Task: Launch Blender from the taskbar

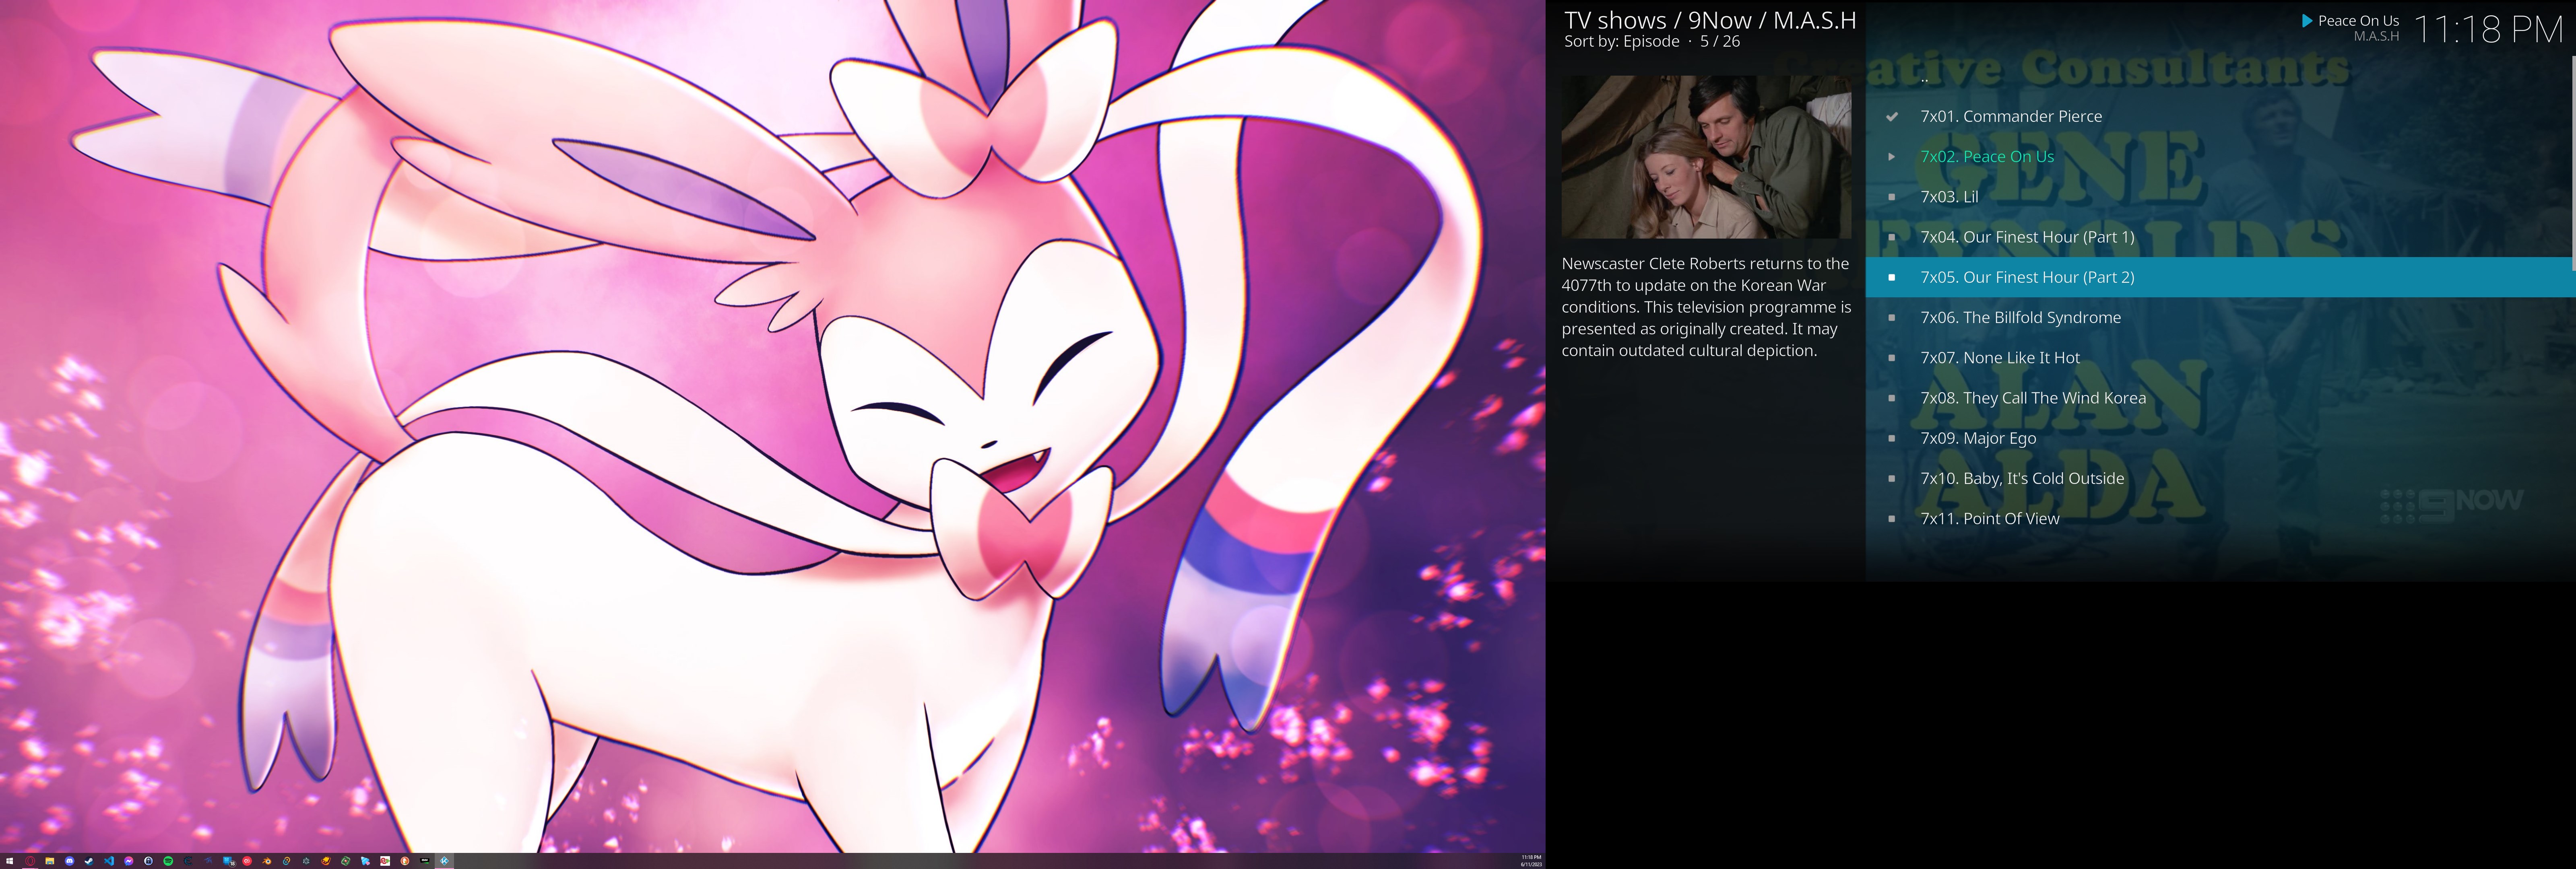Action: (x=267, y=861)
